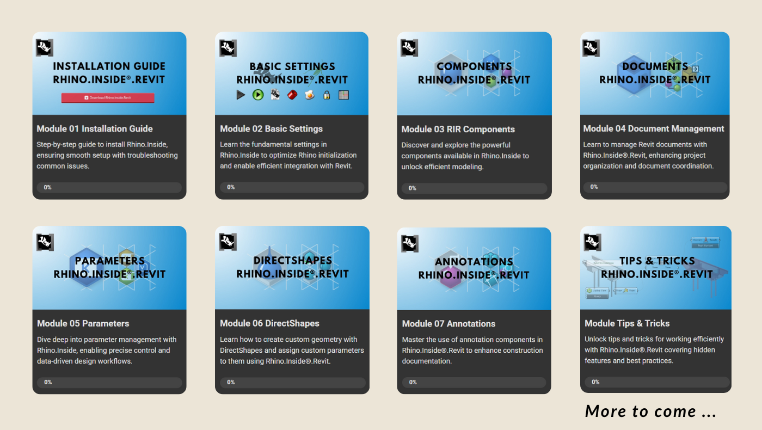Viewport: 762px width, 430px height.
Task: Click the Module Tips & Tricks progress bar
Action: point(656,382)
